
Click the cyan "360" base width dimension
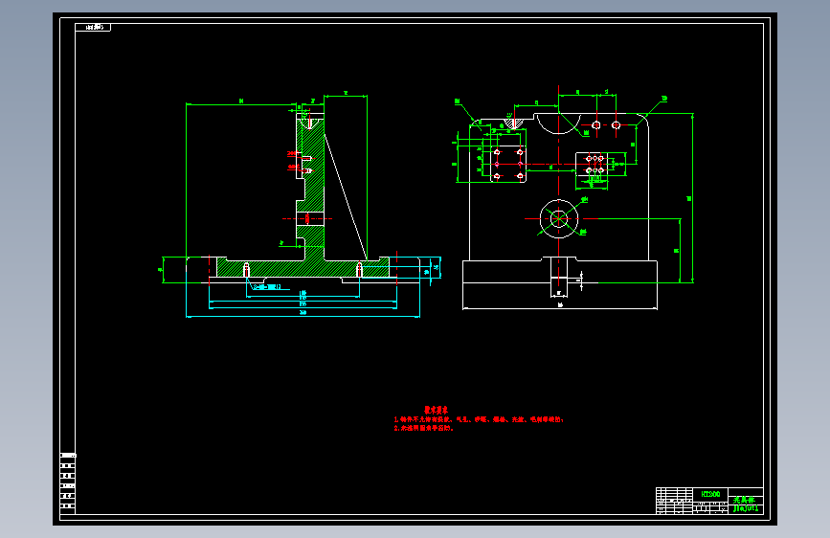click(303, 312)
